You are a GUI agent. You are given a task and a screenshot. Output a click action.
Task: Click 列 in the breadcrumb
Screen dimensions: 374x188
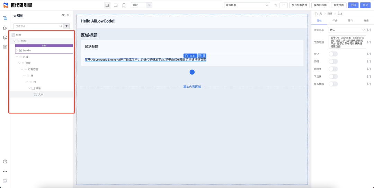click(321, 14)
